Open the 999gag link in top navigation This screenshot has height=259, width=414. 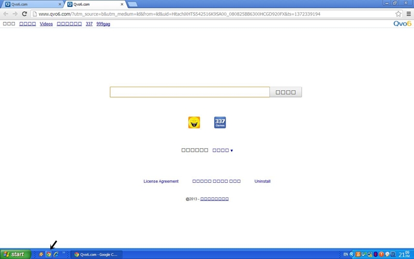[103, 24]
